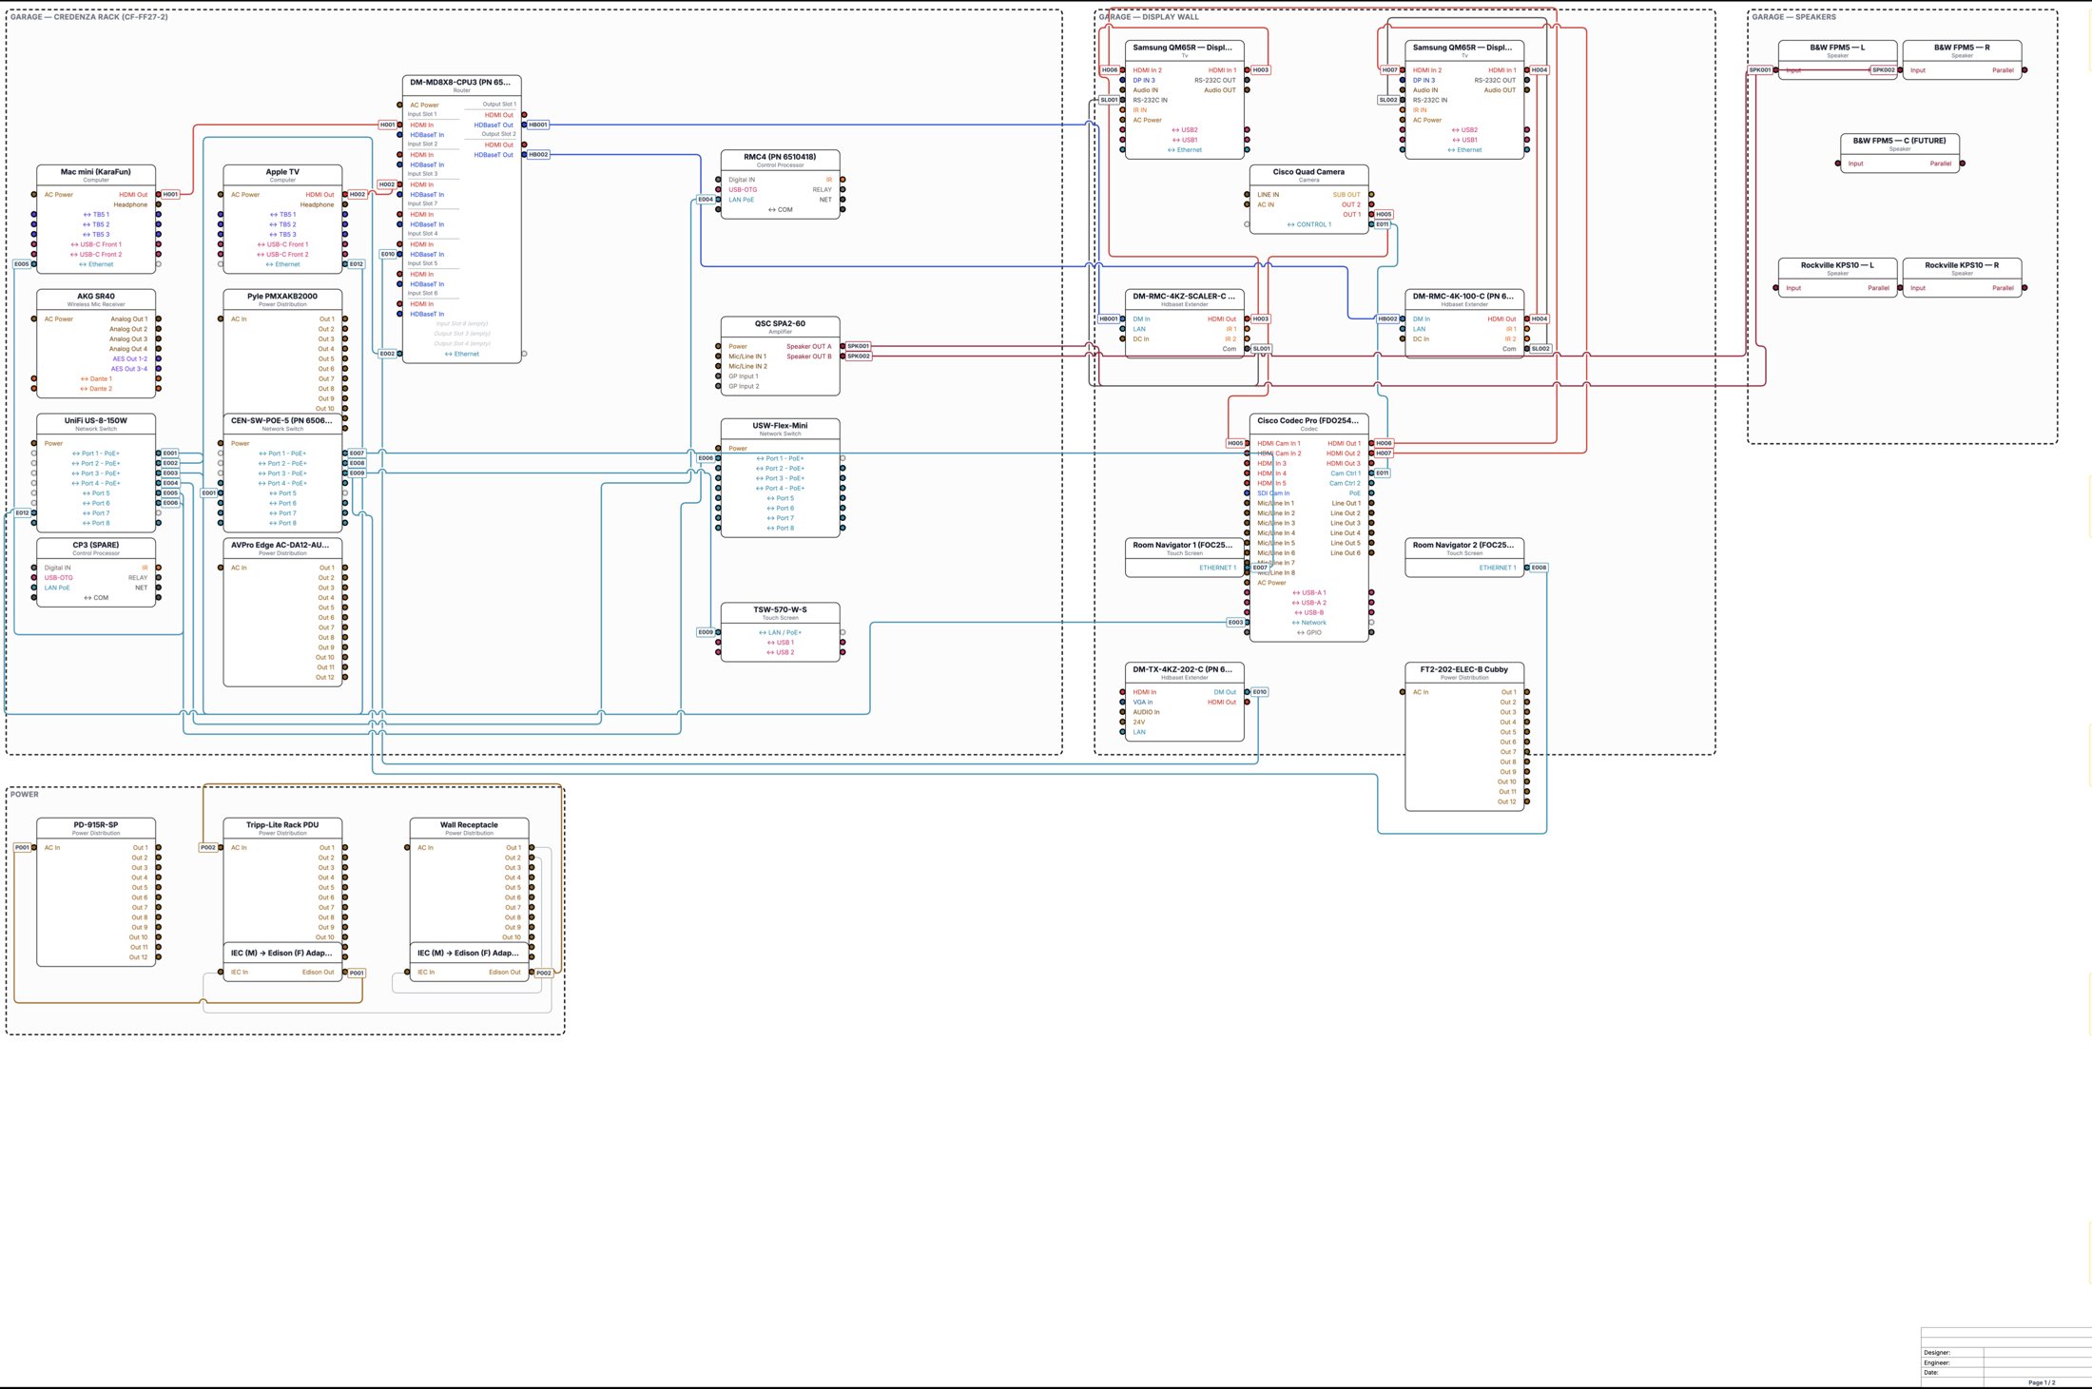Click the Page 1 / 2 indicator
Image resolution: width=2092 pixels, height=1389 pixels.
click(2041, 1382)
